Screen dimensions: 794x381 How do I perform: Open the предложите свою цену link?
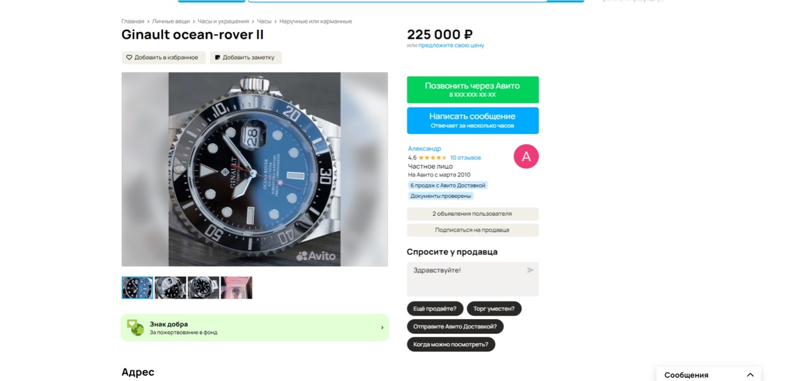point(451,45)
